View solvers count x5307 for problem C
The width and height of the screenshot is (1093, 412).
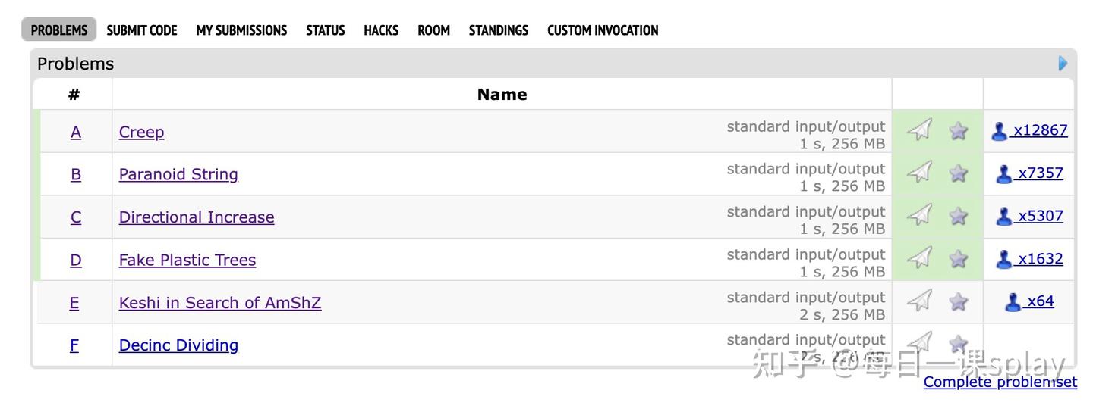click(1040, 216)
